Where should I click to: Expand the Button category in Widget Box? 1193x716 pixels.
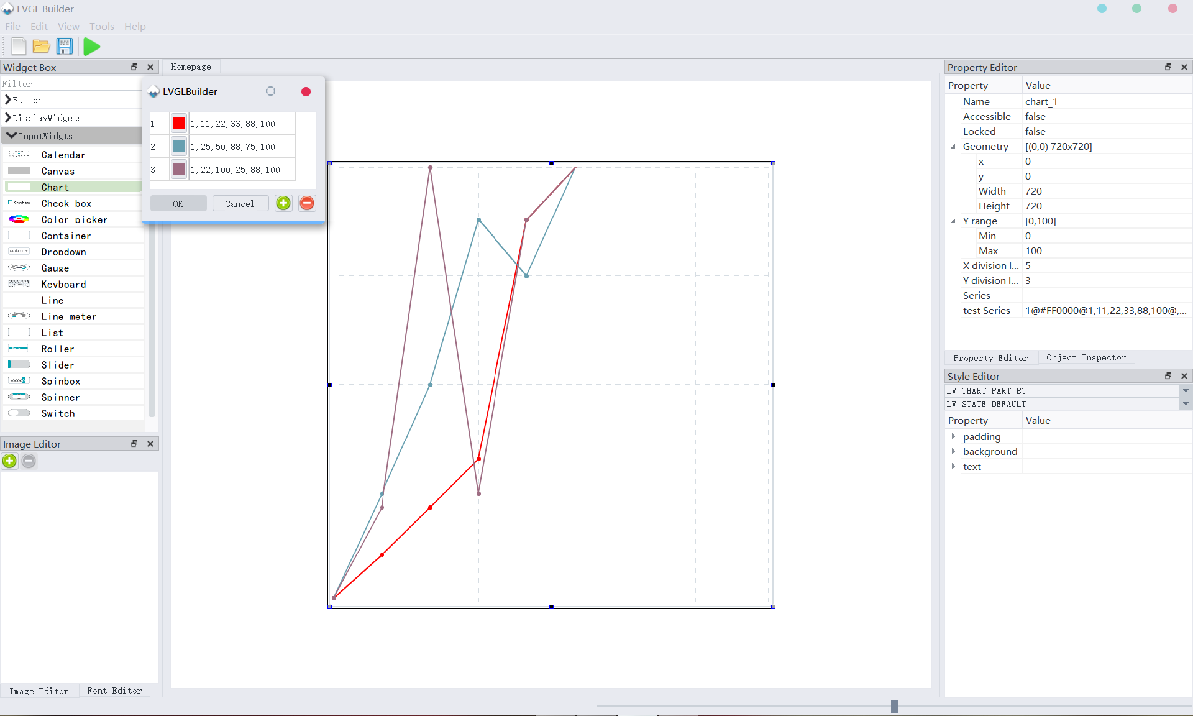coord(28,99)
